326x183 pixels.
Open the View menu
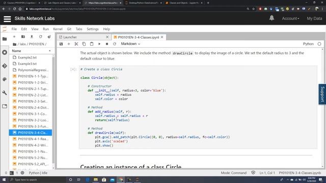coord(35,29)
